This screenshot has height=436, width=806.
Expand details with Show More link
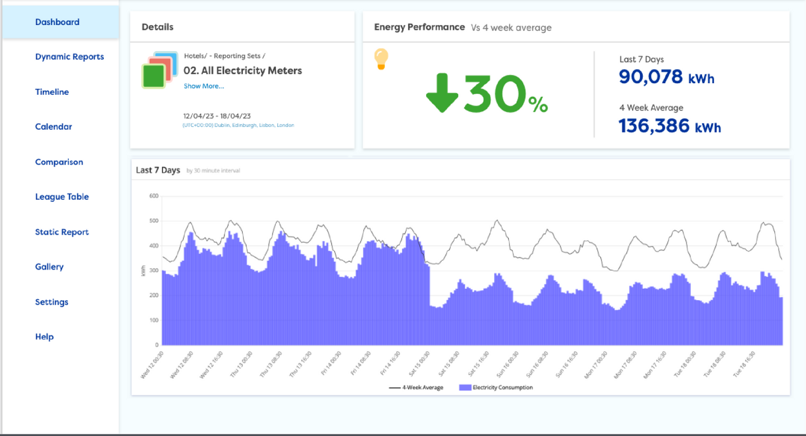(x=204, y=86)
